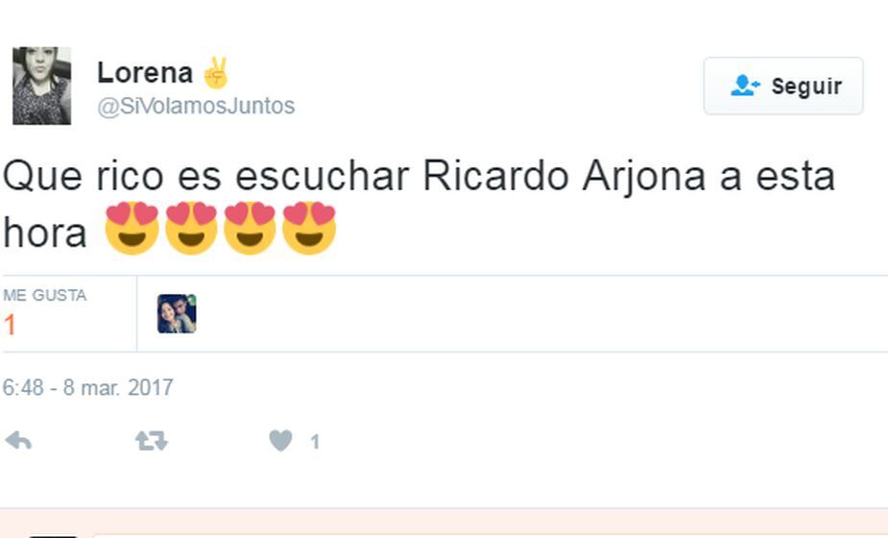Open the avatar of the user who liked

point(177,313)
